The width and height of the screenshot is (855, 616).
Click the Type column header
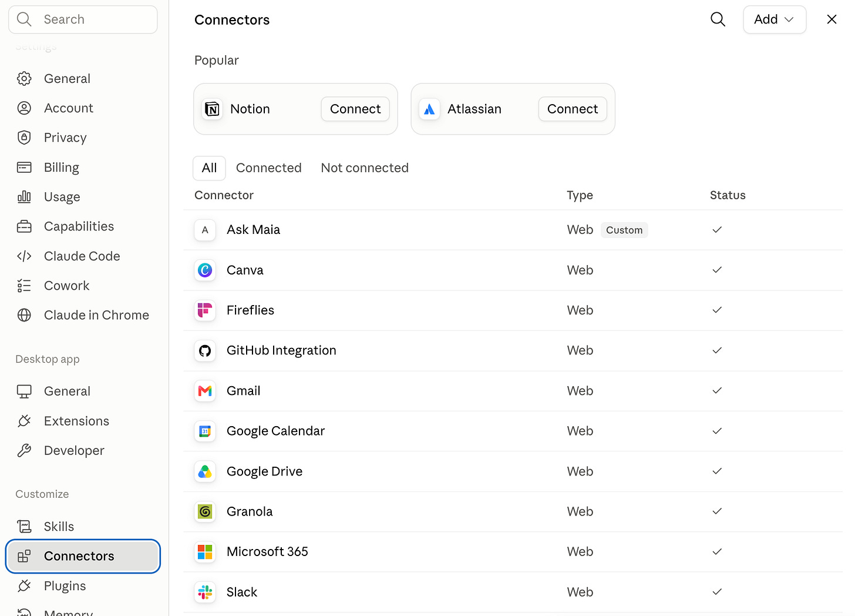pos(580,195)
